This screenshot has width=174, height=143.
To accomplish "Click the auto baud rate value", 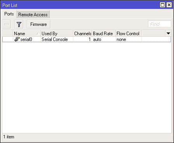I will click(x=97, y=39).
